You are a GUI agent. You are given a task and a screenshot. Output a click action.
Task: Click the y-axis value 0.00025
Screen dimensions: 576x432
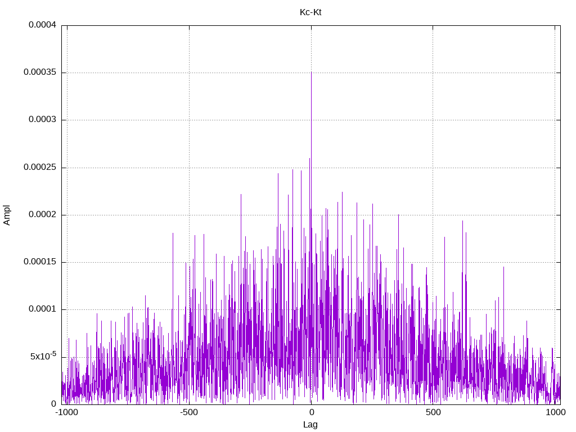(x=40, y=168)
